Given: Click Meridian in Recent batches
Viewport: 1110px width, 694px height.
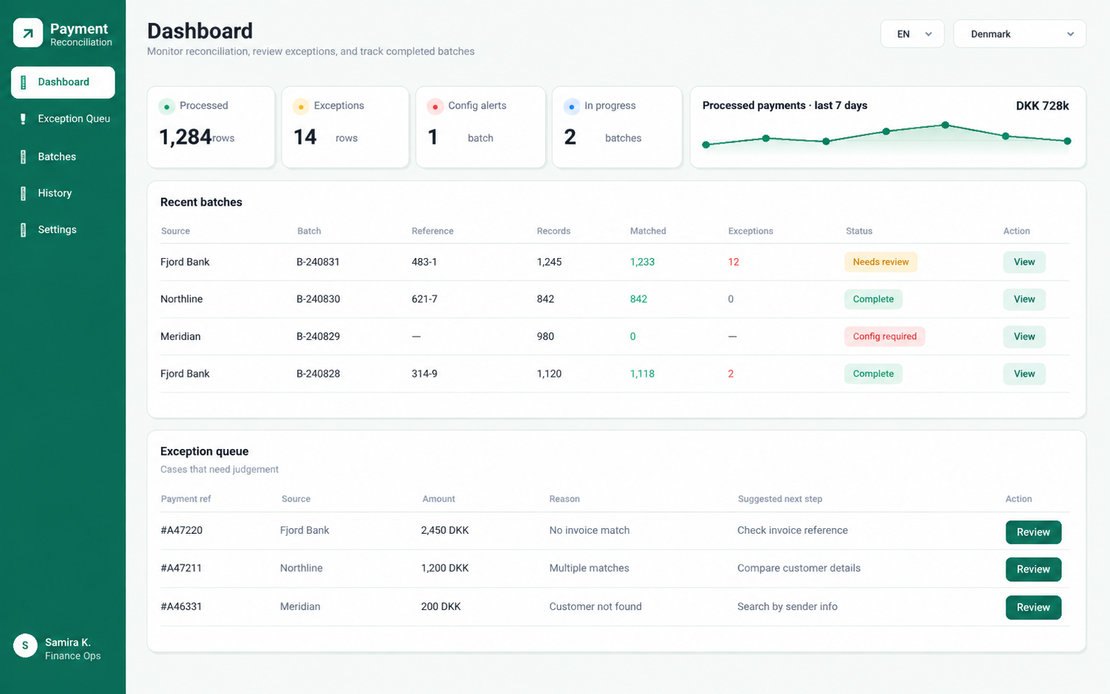Looking at the screenshot, I should 181,337.
